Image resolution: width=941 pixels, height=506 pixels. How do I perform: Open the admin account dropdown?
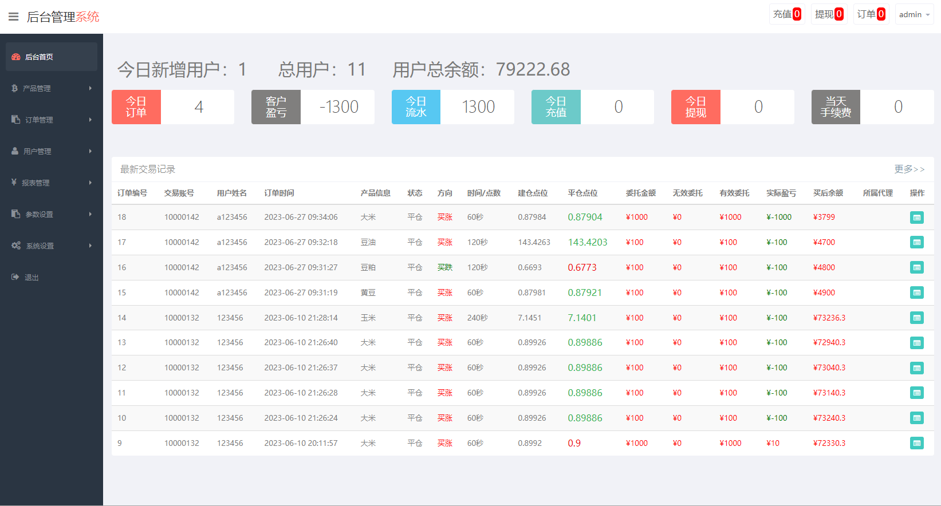pos(914,14)
